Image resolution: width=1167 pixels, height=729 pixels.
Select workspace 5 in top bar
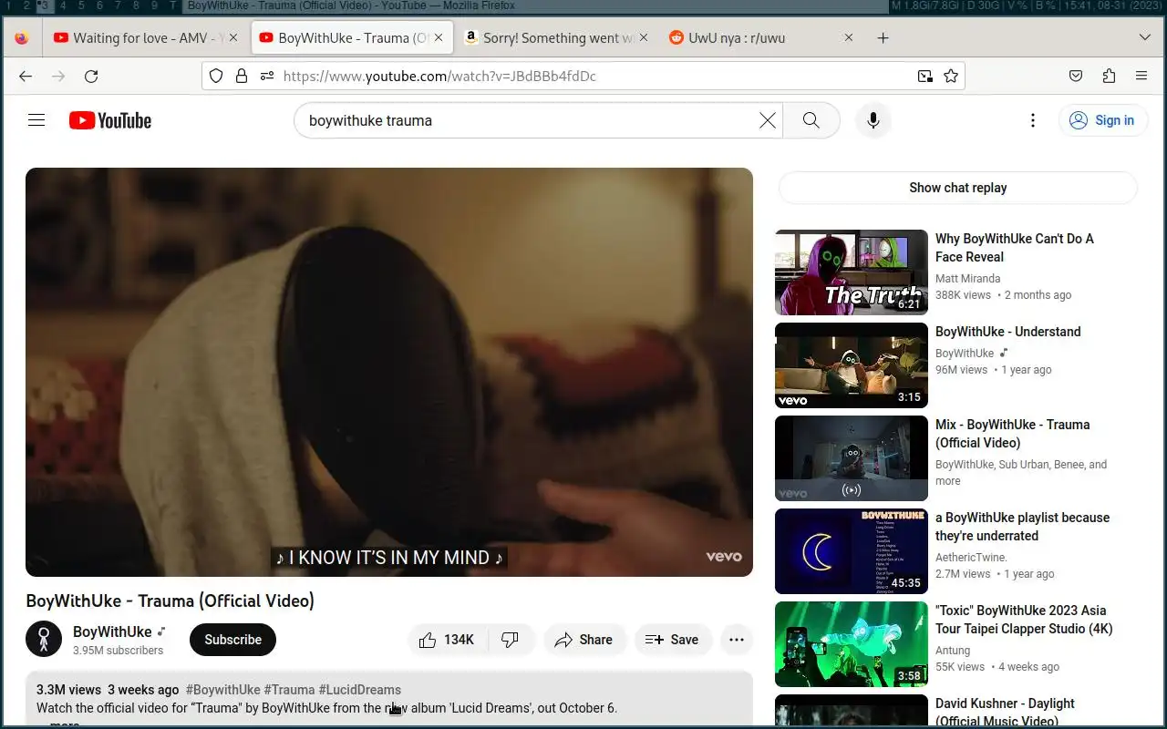(81, 5)
